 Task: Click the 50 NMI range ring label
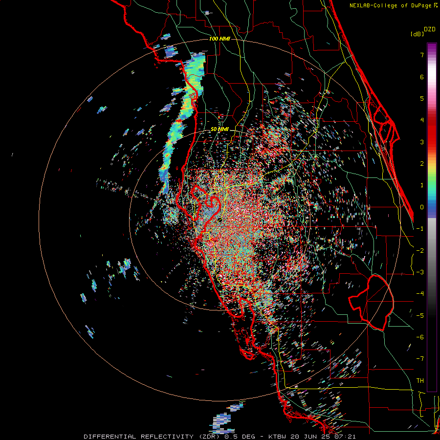pyautogui.click(x=220, y=130)
